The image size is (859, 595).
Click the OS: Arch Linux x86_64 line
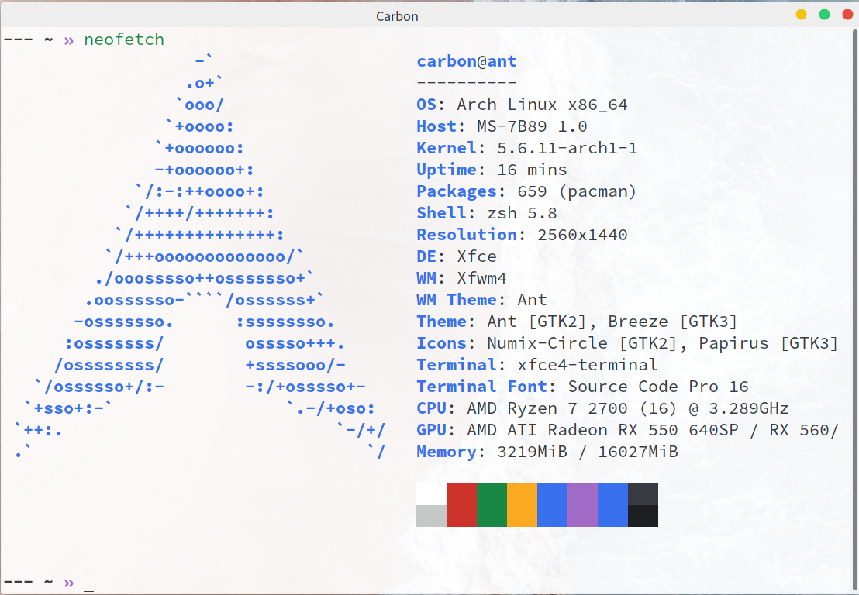tap(522, 105)
